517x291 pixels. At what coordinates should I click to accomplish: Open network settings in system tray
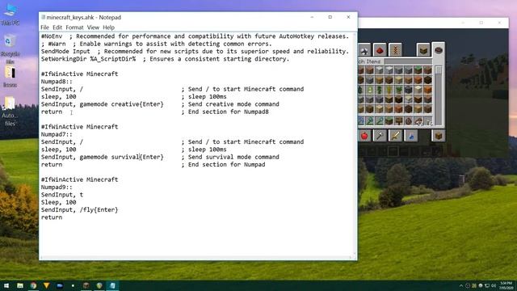487,285
